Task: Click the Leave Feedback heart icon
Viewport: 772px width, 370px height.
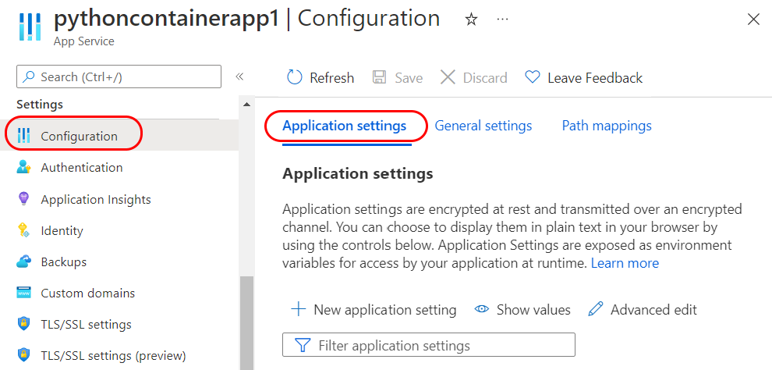Action: click(533, 77)
